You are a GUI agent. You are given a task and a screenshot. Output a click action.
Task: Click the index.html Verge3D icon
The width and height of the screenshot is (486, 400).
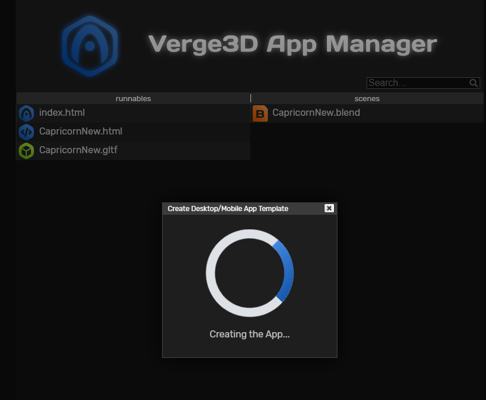pyautogui.click(x=26, y=113)
